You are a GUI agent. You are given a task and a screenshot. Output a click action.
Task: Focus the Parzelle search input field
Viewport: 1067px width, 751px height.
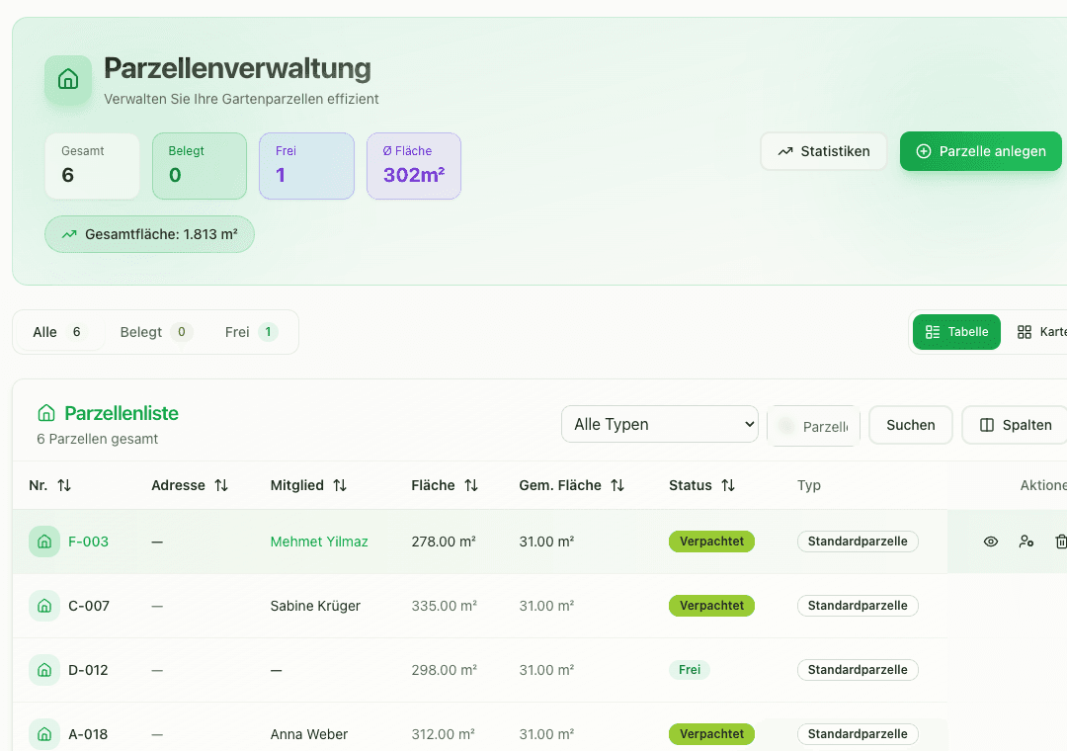pos(814,426)
